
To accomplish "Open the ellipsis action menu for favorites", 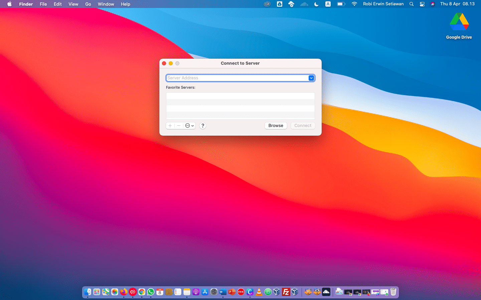I will 189,126.
